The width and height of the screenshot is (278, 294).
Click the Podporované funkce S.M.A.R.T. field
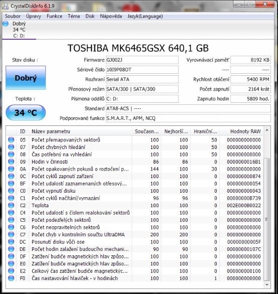188,118
